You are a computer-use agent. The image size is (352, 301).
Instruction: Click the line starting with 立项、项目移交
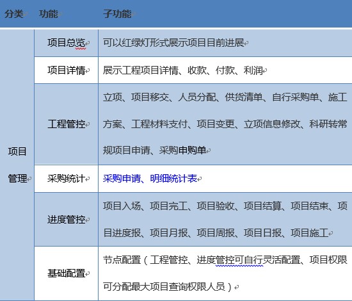point(225,97)
